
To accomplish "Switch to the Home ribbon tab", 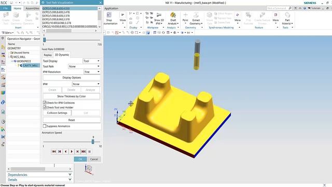I will pyautogui.click(x=17, y=8).
